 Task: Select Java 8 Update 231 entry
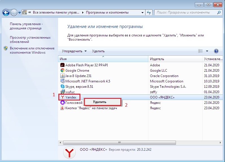point(78,76)
